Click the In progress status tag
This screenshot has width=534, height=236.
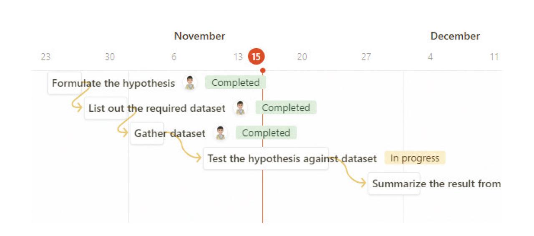415,158
